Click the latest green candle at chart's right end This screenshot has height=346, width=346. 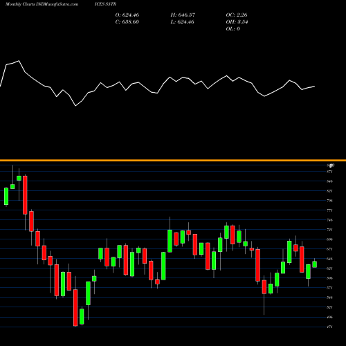(315, 264)
